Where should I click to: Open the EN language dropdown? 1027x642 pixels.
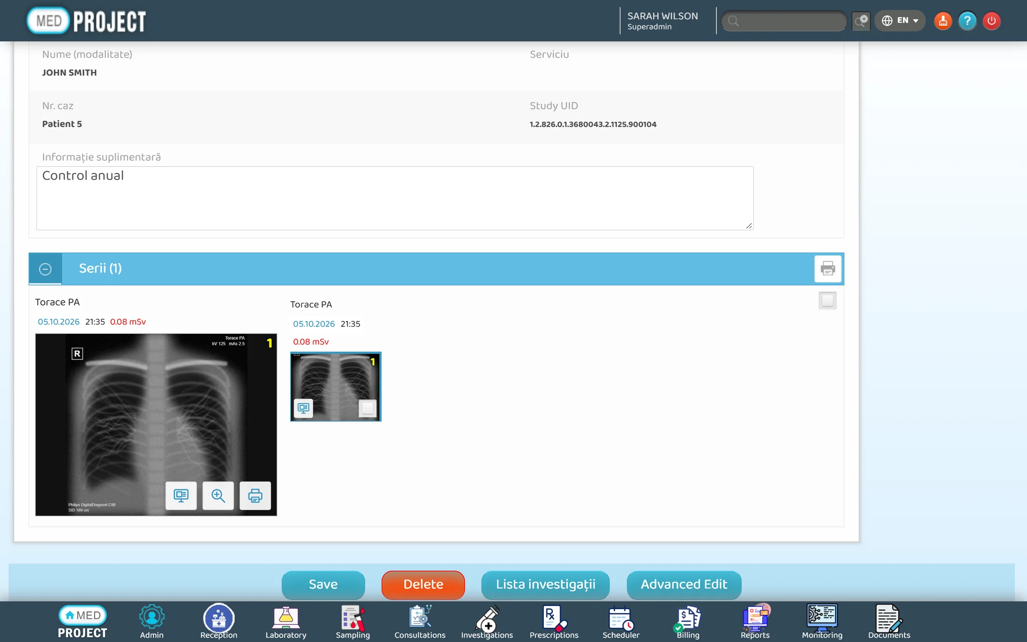(900, 20)
